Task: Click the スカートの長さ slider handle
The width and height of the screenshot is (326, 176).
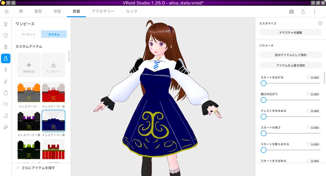Action: coord(263,133)
